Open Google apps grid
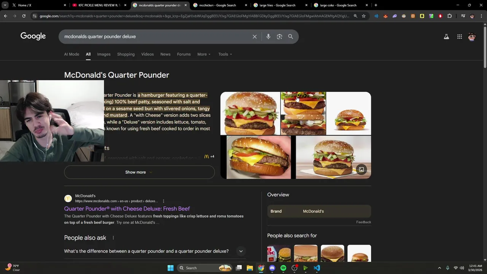 (460, 37)
